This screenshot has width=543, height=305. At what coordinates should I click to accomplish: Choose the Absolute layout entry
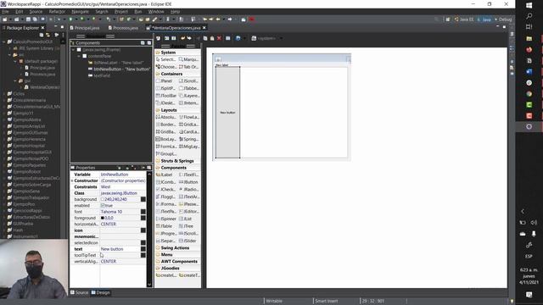(x=166, y=117)
